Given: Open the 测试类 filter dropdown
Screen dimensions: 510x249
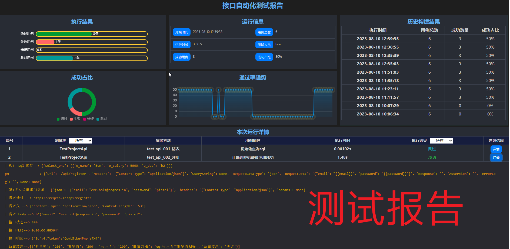Looking at the screenshot, I should [x=81, y=141].
